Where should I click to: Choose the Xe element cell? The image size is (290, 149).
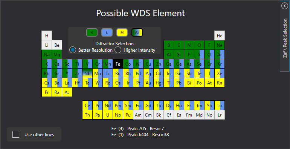tap(220, 74)
